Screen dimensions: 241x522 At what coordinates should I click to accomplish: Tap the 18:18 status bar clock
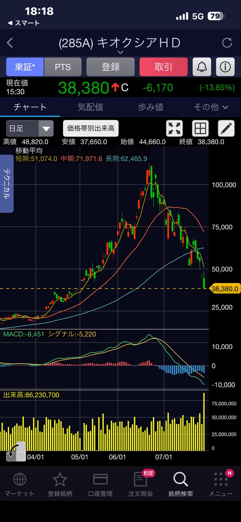pyautogui.click(x=40, y=11)
